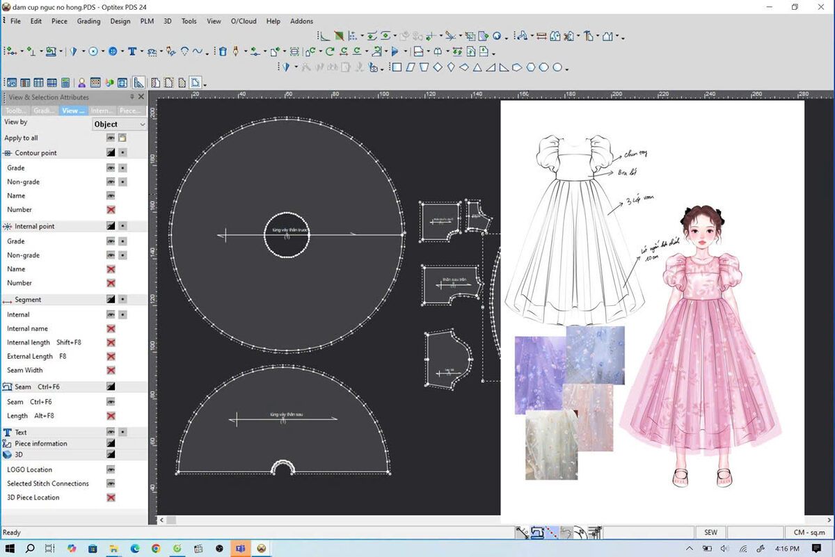Click the trash can delete icon
The width and height of the screenshot is (835, 557).
(x=223, y=51)
